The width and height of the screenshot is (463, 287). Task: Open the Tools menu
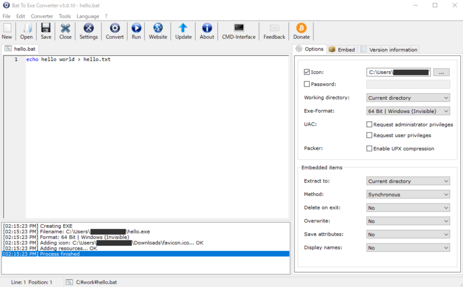pos(65,16)
